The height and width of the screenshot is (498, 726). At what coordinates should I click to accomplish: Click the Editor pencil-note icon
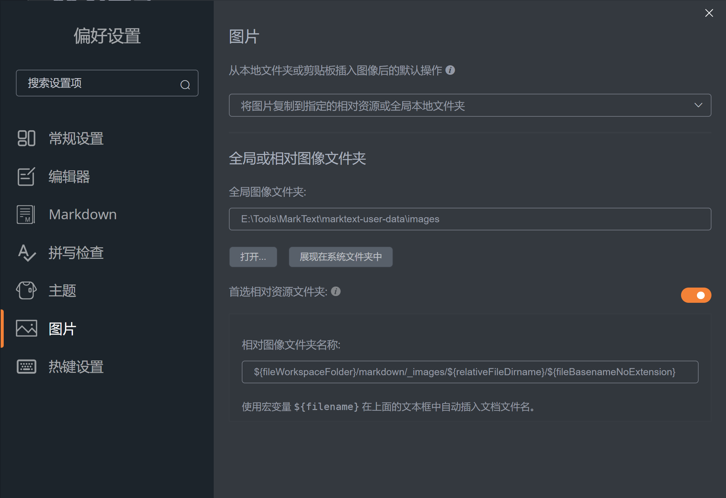pyautogui.click(x=26, y=177)
